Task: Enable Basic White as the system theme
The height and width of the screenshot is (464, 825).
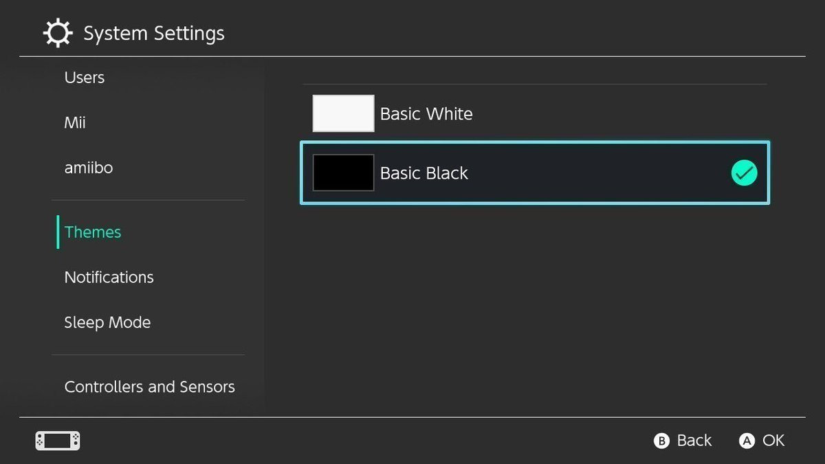Action: (x=426, y=113)
